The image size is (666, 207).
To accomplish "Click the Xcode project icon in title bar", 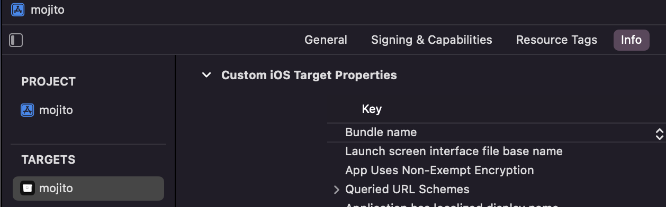I will pyautogui.click(x=19, y=10).
